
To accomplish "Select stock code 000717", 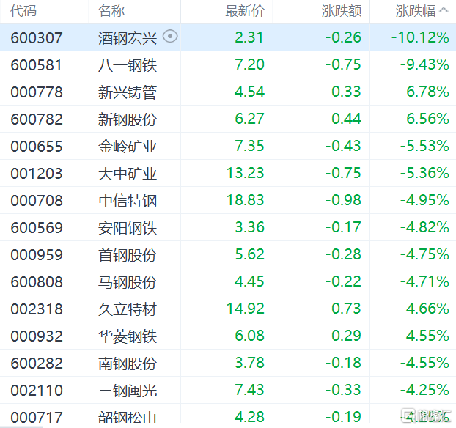I will (x=37, y=417).
